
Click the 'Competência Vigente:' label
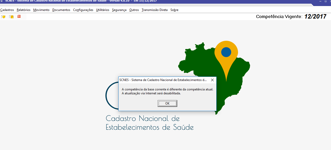click(279, 16)
